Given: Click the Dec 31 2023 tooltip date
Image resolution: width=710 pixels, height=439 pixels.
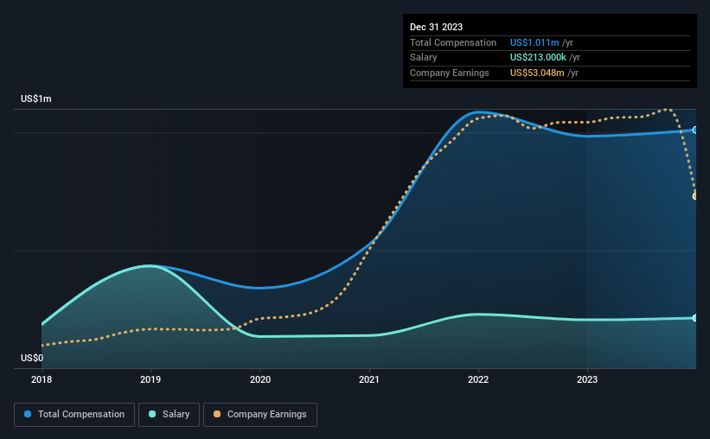Looking at the screenshot, I should pyautogui.click(x=436, y=27).
